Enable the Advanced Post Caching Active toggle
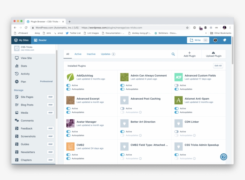 click(122, 109)
